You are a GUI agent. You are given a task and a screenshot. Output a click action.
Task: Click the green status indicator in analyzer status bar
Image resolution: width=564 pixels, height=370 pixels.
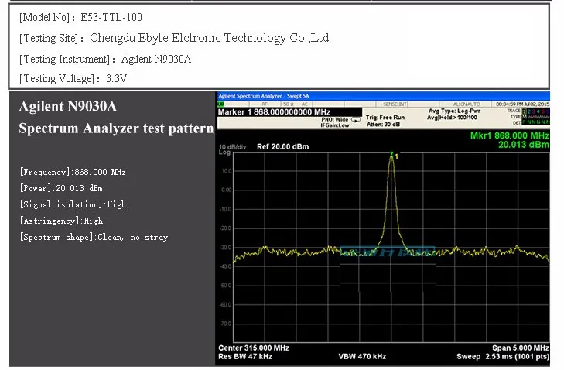coord(220,104)
